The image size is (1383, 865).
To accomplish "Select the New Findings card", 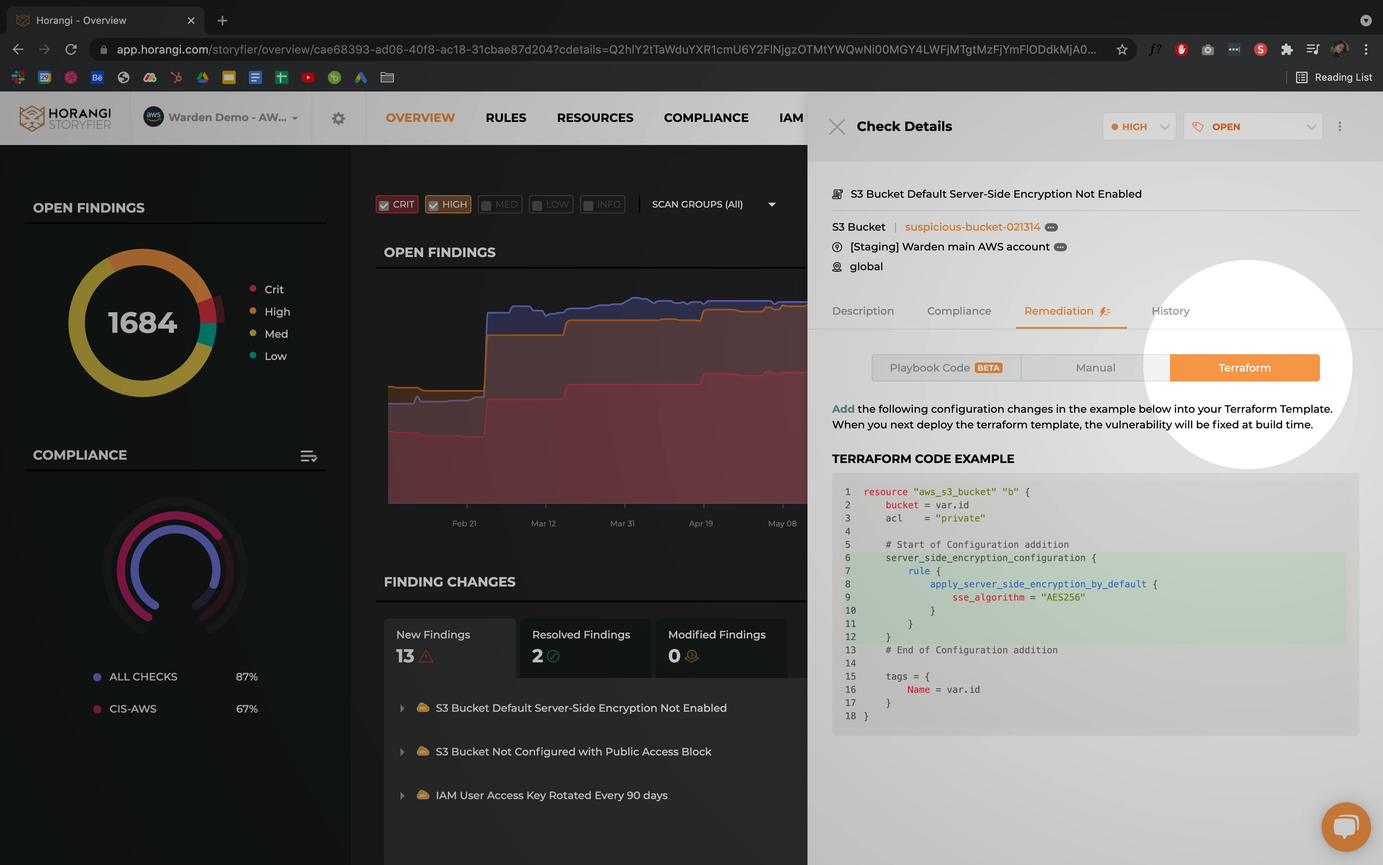I will point(449,648).
